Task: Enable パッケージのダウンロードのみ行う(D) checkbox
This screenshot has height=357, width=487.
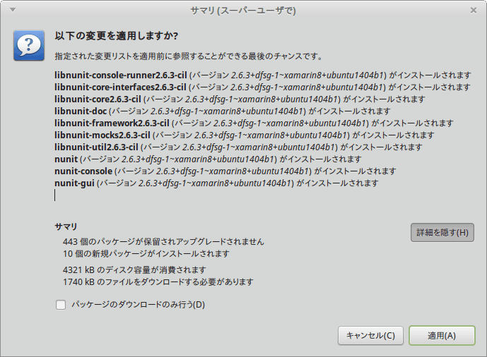Action: tap(61, 305)
